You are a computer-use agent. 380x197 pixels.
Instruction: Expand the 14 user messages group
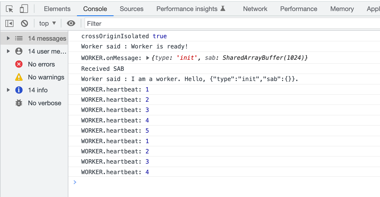[x=8, y=51]
